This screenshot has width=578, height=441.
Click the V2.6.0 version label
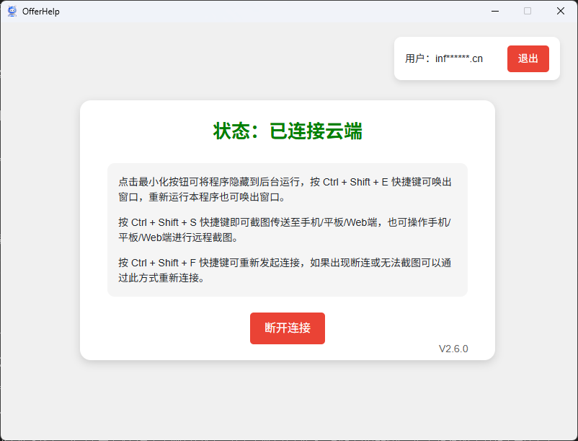click(453, 349)
